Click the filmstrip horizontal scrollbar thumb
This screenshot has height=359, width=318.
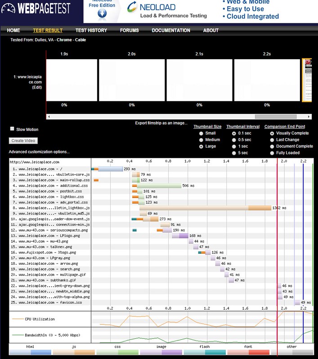(x=276, y=117)
